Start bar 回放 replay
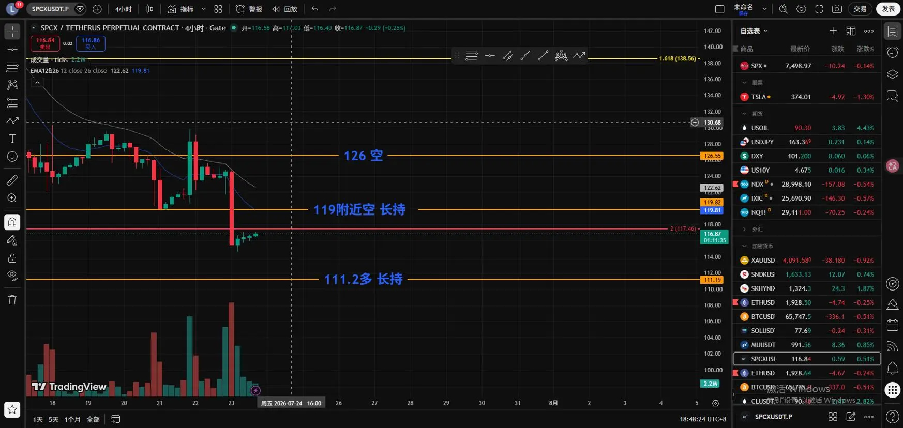 click(285, 9)
